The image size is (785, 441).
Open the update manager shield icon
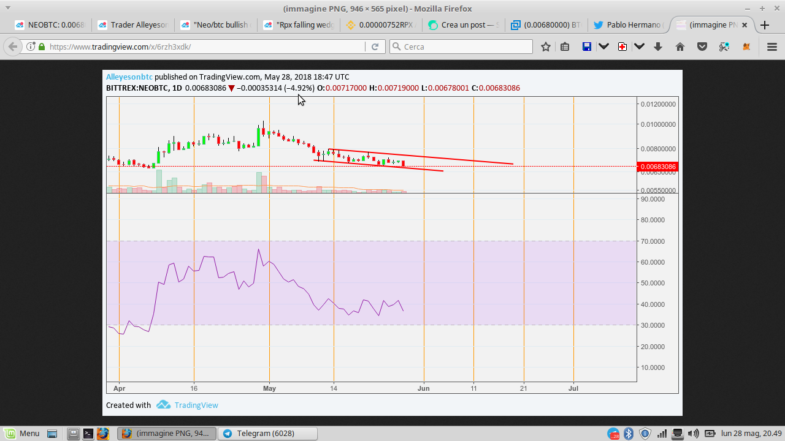[x=645, y=434]
